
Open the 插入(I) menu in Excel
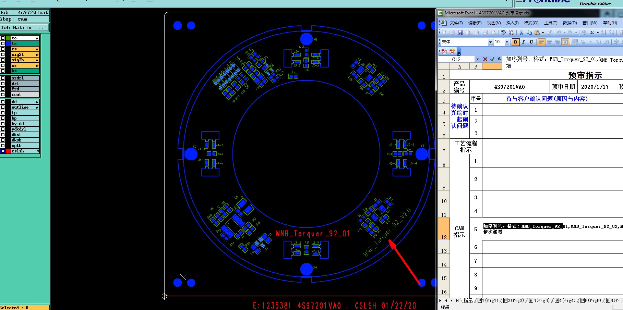[512, 23]
